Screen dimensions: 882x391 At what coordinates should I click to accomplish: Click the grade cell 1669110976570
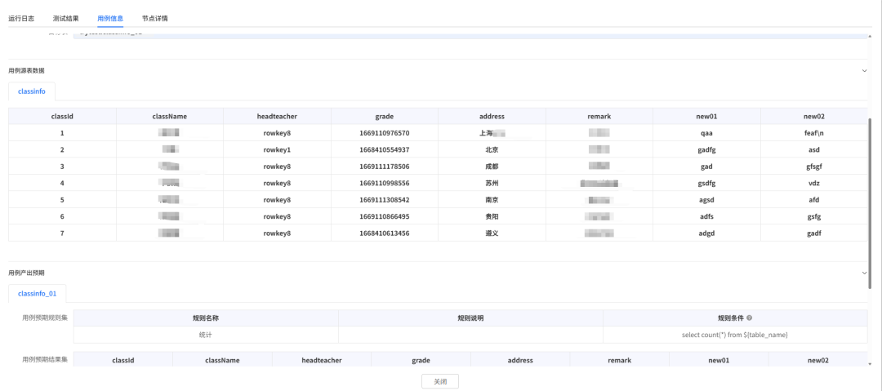tap(384, 133)
